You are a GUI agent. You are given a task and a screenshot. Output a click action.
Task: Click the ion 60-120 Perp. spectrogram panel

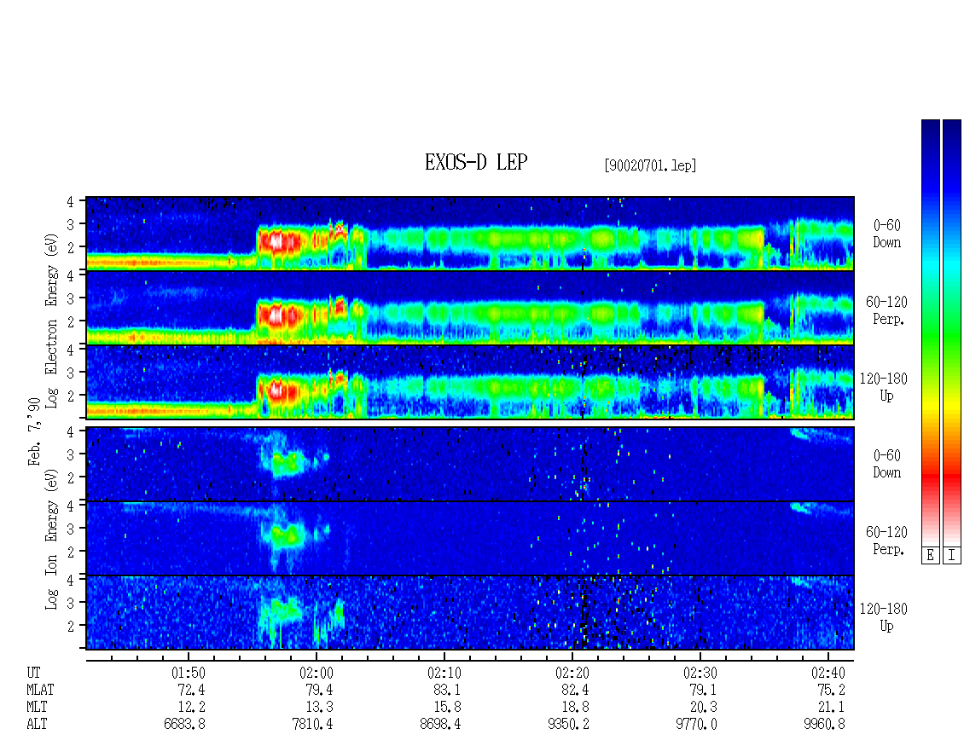click(470, 538)
